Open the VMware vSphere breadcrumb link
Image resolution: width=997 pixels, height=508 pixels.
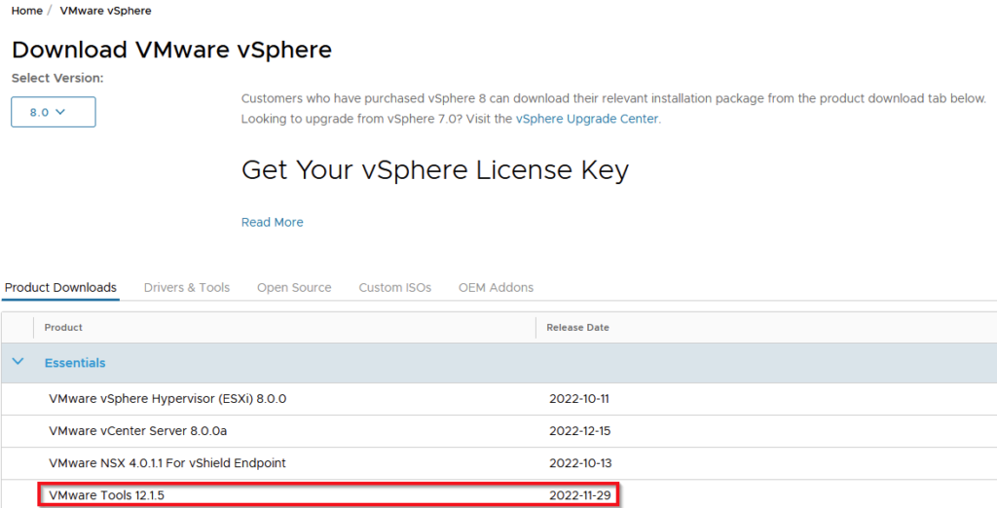105,11
